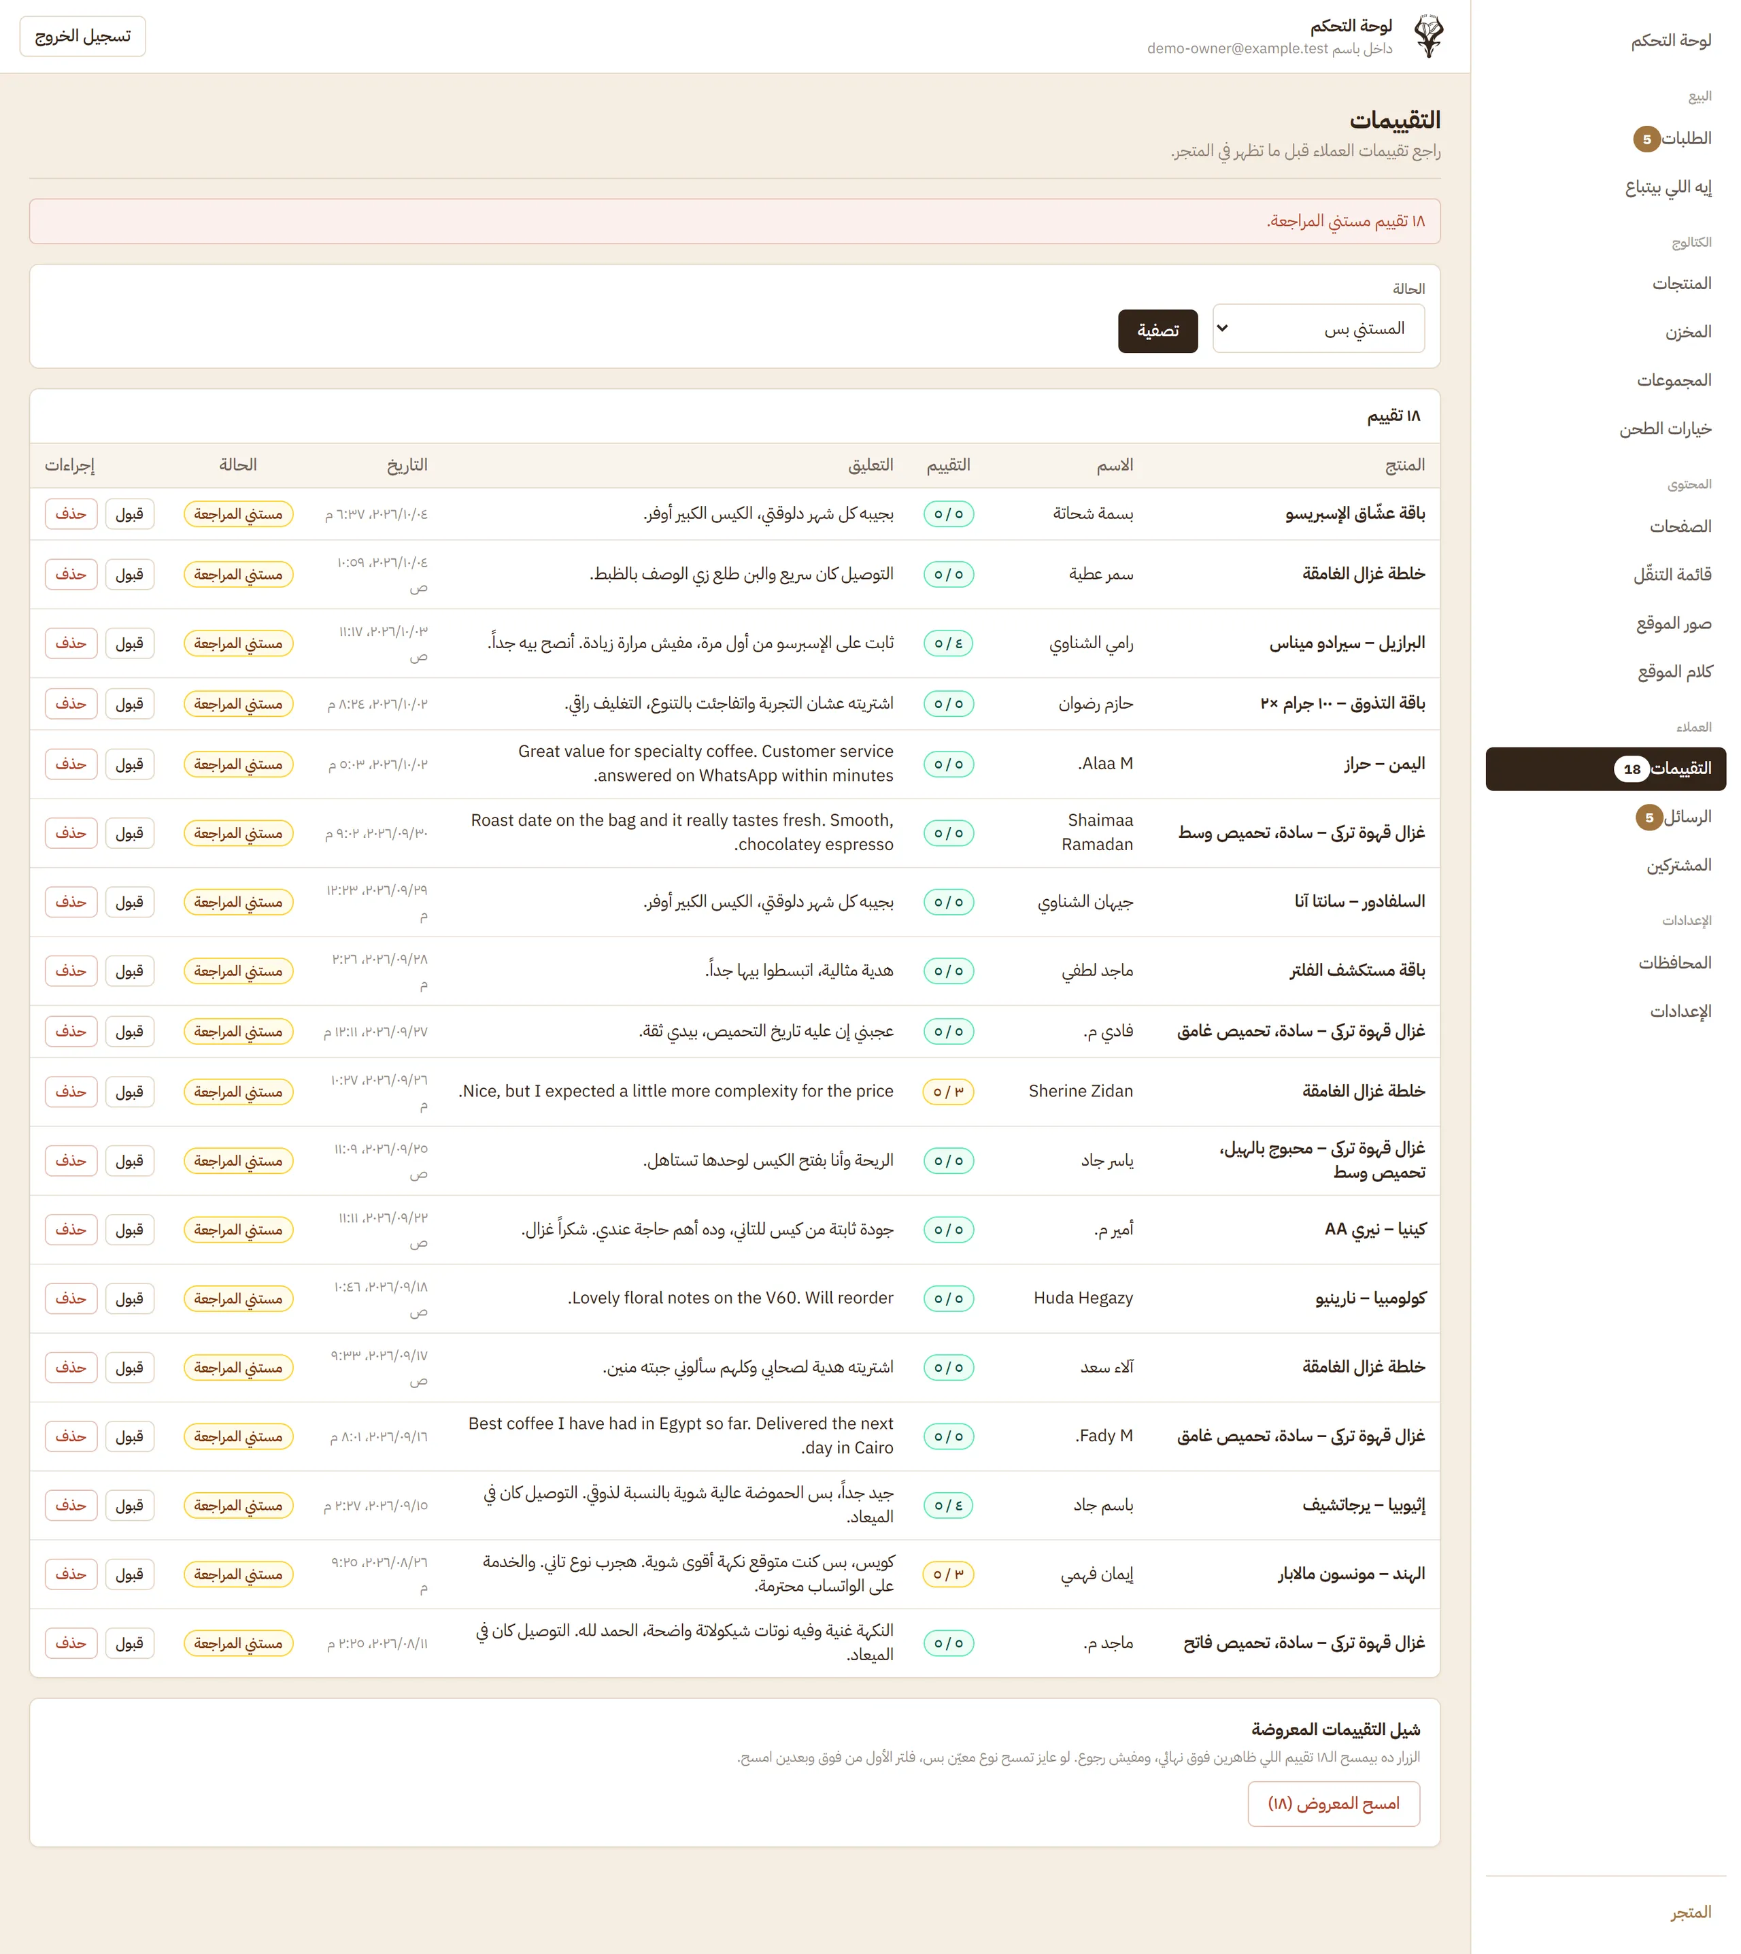Accept أمير م.'s review
1741x1954 pixels.
(129, 1229)
